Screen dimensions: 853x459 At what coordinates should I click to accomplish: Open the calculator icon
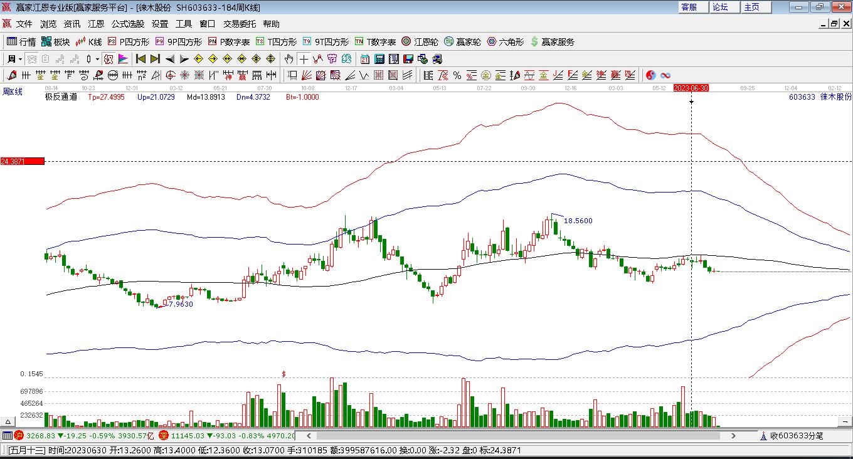(379, 59)
